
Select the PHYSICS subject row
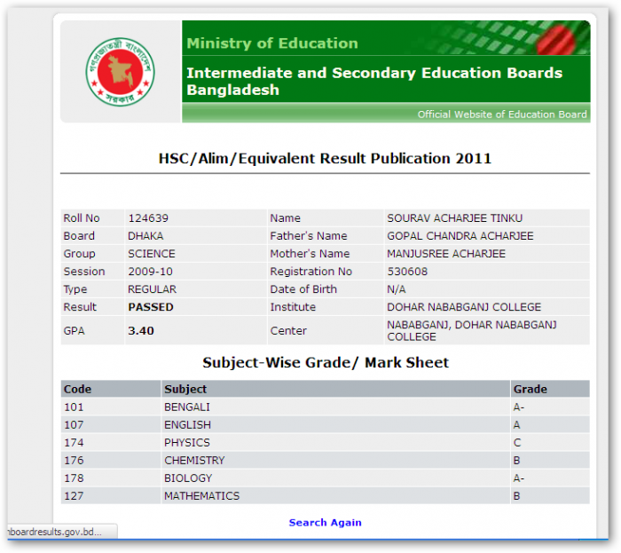click(326, 443)
